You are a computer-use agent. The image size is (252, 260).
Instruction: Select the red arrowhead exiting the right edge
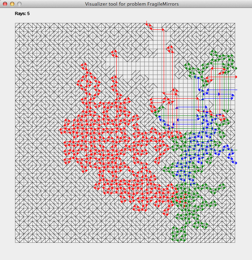(236, 77)
